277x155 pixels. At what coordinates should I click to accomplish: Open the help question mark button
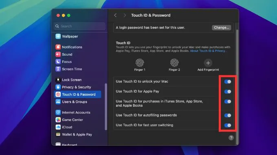[x=231, y=138]
